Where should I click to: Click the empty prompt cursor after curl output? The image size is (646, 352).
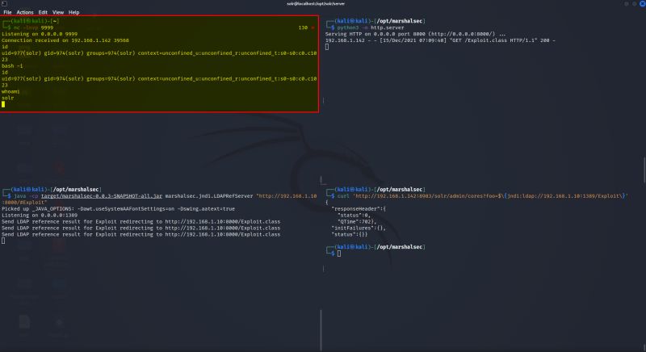coord(339,254)
